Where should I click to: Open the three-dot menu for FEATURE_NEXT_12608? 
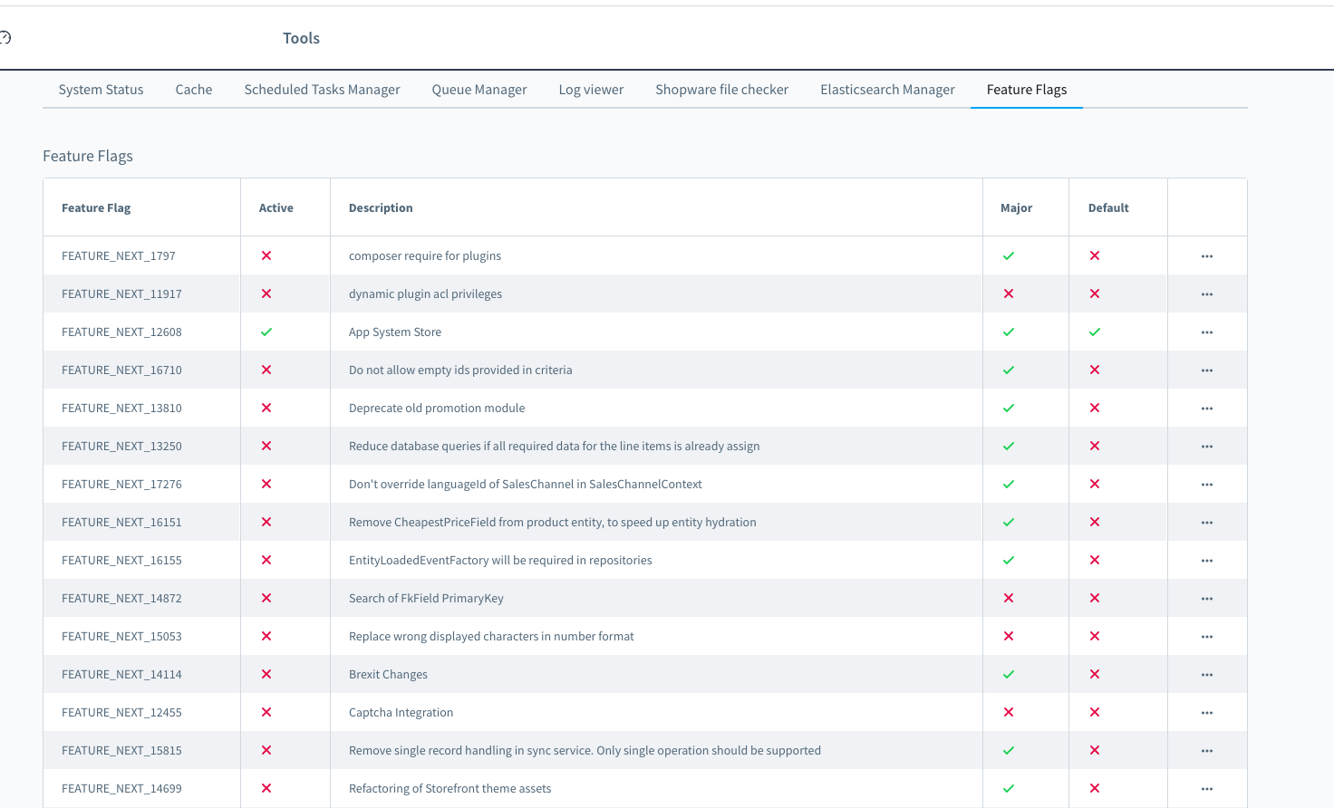tap(1206, 332)
